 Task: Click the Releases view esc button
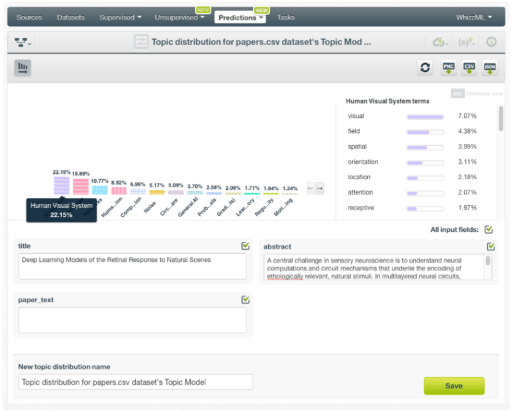[457, 94]
